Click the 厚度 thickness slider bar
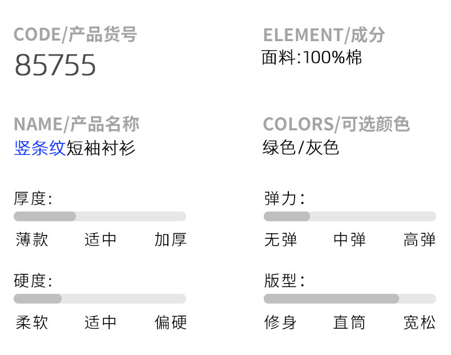This screenshot has height=355, width=451. [100, 216]
